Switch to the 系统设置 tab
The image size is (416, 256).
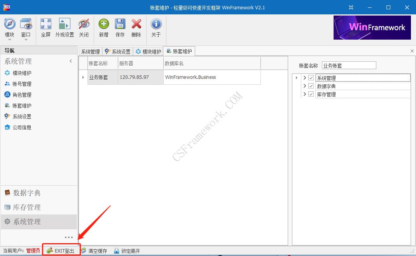coord(118,51)
